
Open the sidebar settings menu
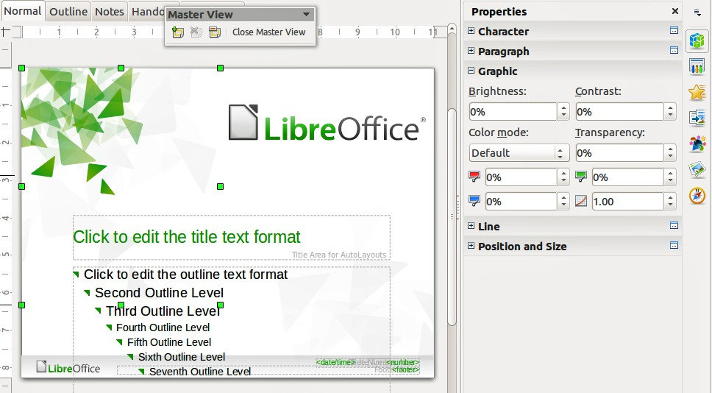tap(697, 13)
